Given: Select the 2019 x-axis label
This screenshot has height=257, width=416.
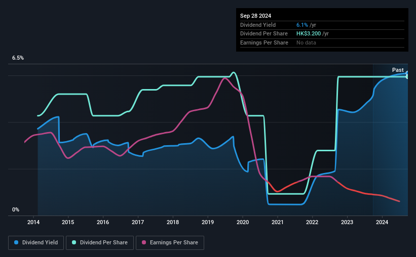Looking at the screenshot, I should point(207,222).
